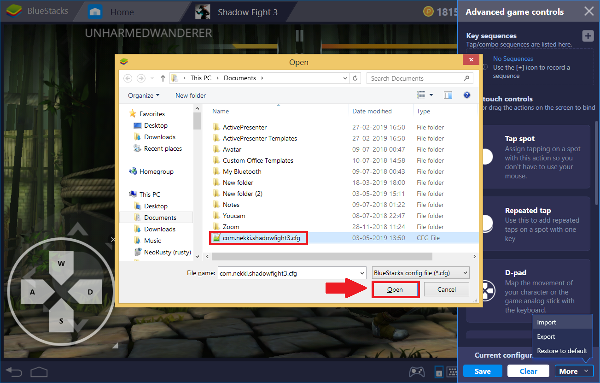Select the Zoom folder

tap(231, 227)
